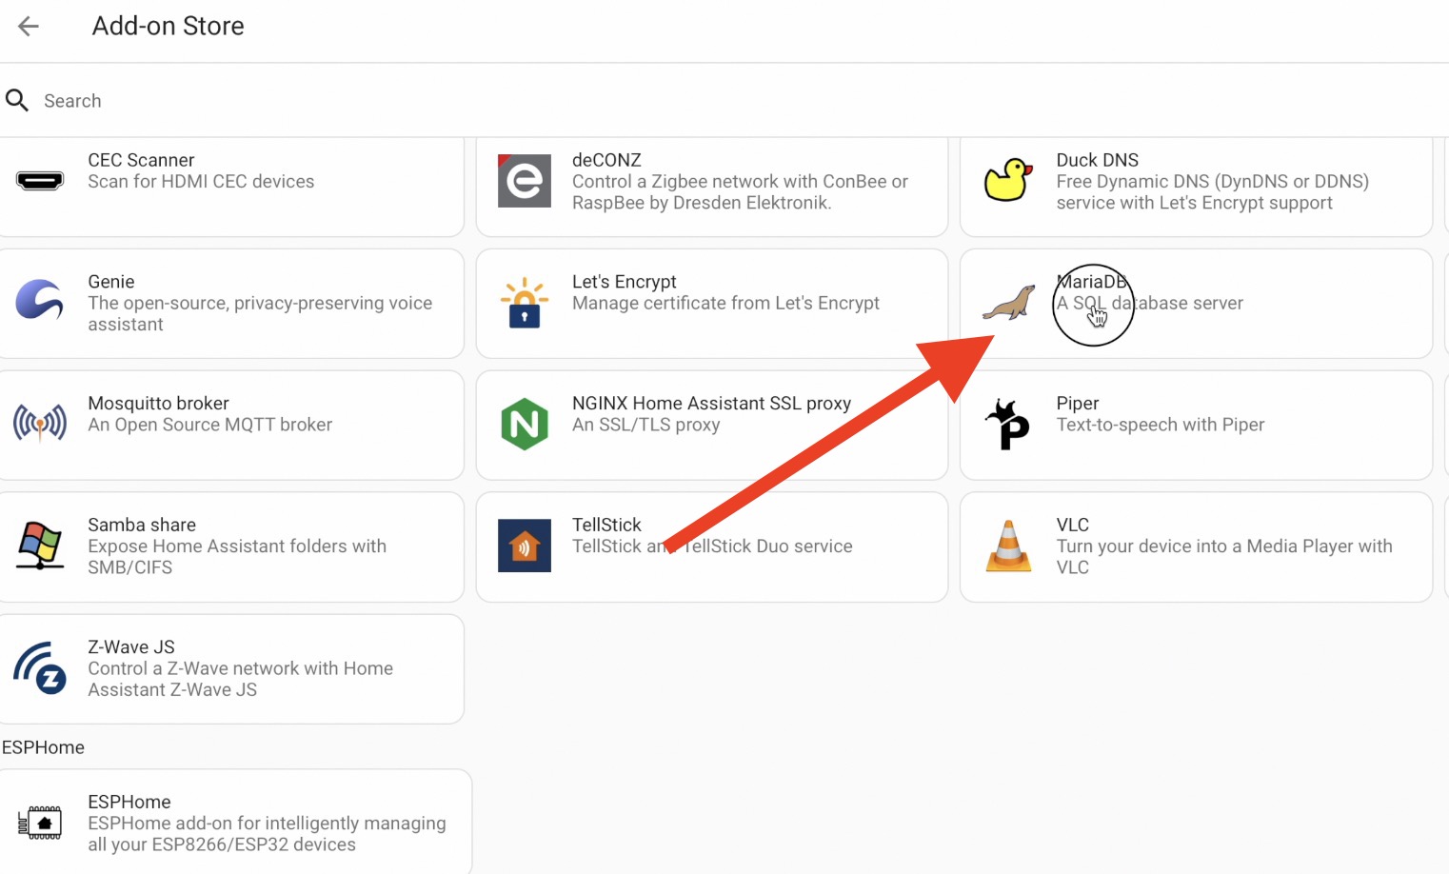Click 'Control a Z-Wave network' description
Viewport: 1449px width, 874px height.
pos(240,679)
